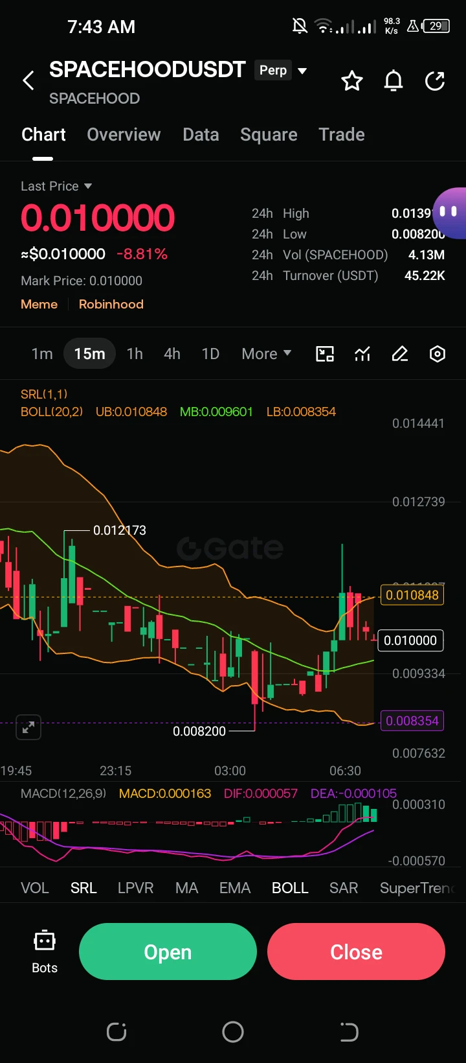Open the purple assistant bubble
The width and height of the screenshot is (466, 1063).
[x=450, y=213]
